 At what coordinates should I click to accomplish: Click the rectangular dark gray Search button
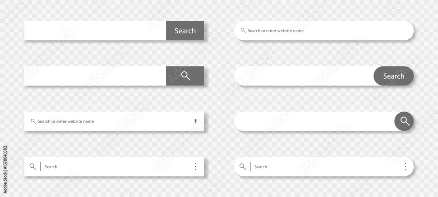[x=185, y=31]
